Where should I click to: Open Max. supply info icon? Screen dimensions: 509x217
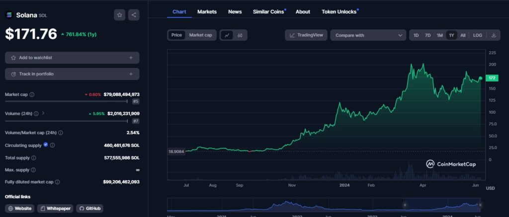coord(33,170)
